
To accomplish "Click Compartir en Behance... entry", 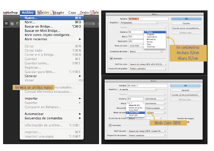I will click(x=52, y=107).
